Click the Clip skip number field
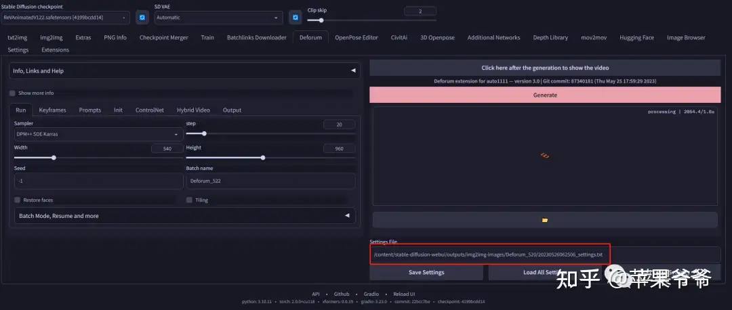This screenshot has height=310, width=732. [x=420, y=12]
